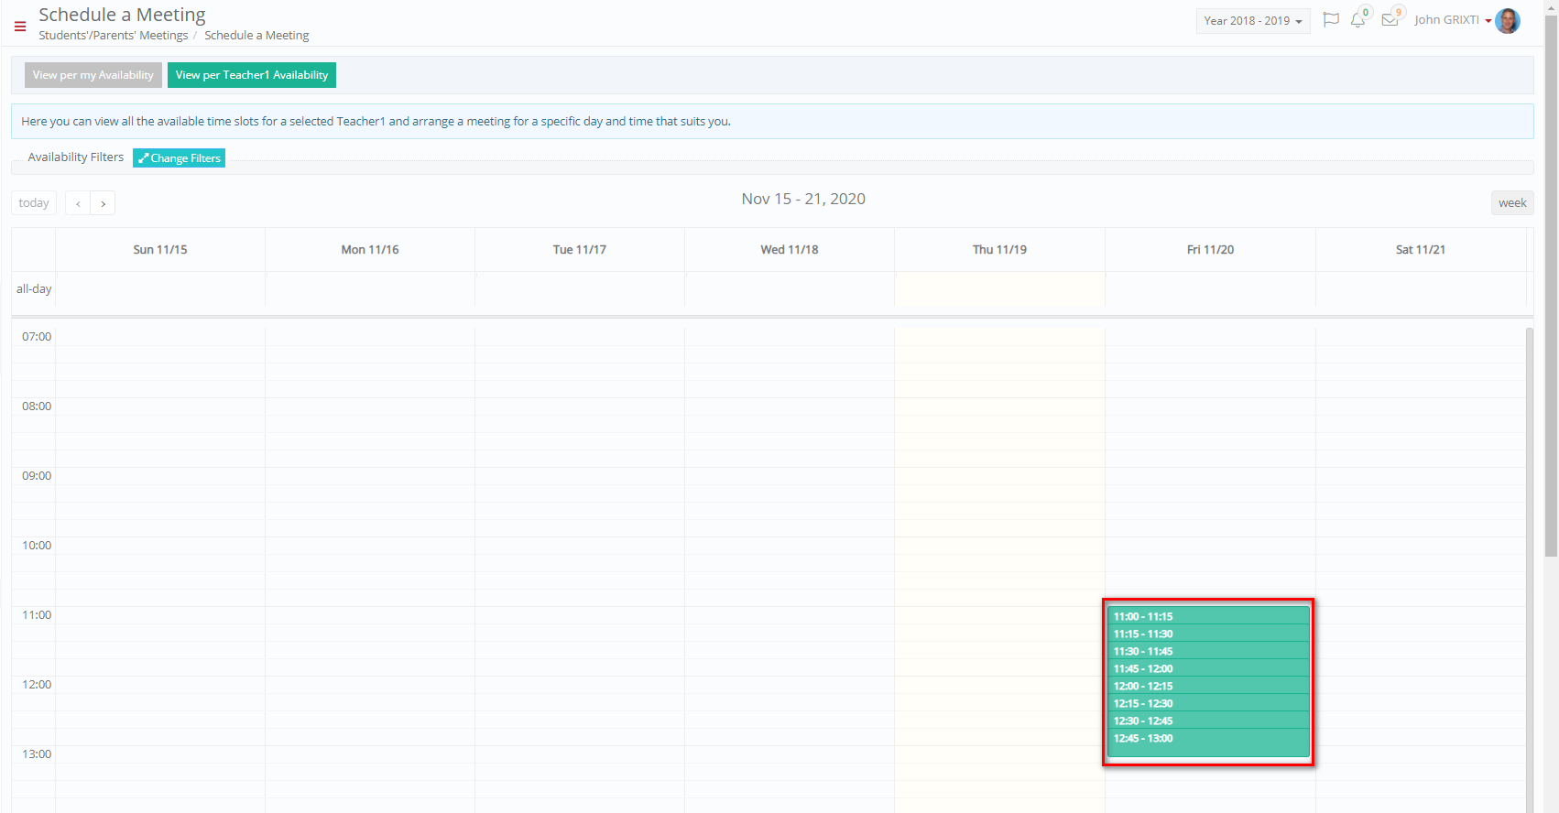Image resolution: width=1559 pixels, height=813 pixels.
Task: Open the notifications bell icon
Action: [1357, 20]
